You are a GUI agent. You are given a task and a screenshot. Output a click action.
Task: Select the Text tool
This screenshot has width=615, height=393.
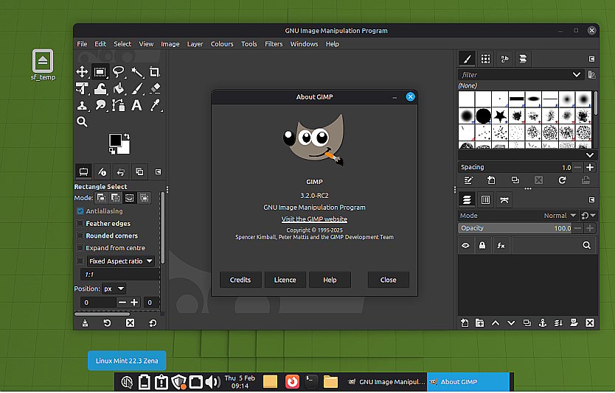pyautogui.click(x=136, y=105)
